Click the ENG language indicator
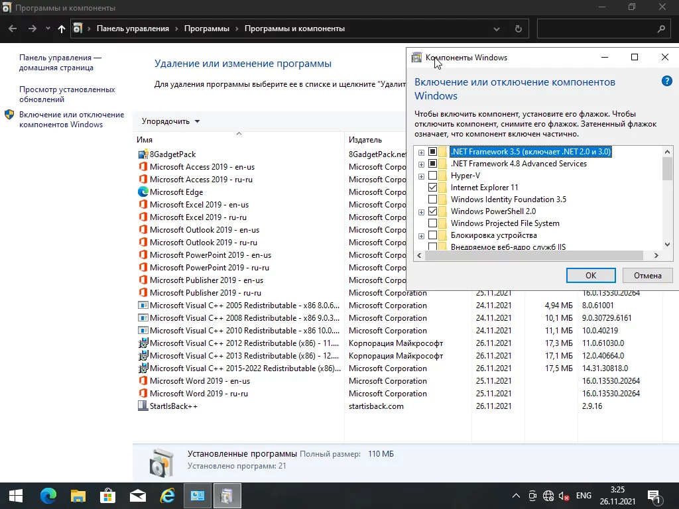This screenshot has height=509, width=679. [584, 496]
